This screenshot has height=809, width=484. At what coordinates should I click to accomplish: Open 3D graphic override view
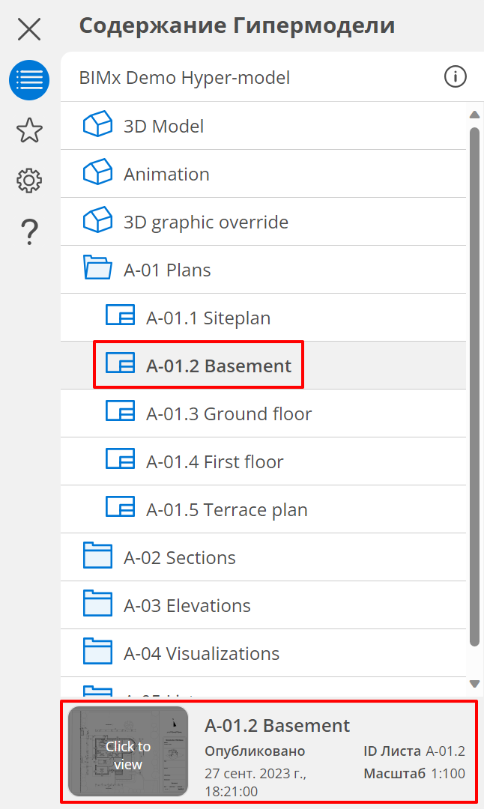[x=205, y=222]
